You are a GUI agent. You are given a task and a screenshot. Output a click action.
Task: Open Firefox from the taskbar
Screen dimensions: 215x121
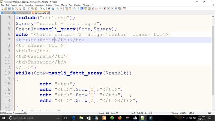pos(120,118)
